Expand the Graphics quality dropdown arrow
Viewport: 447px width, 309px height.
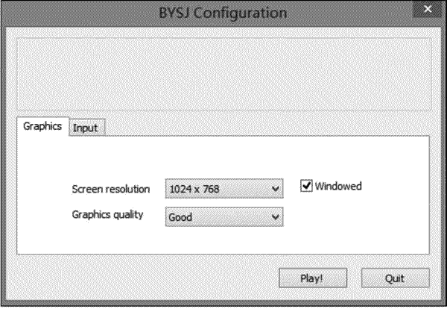(275, 217)
